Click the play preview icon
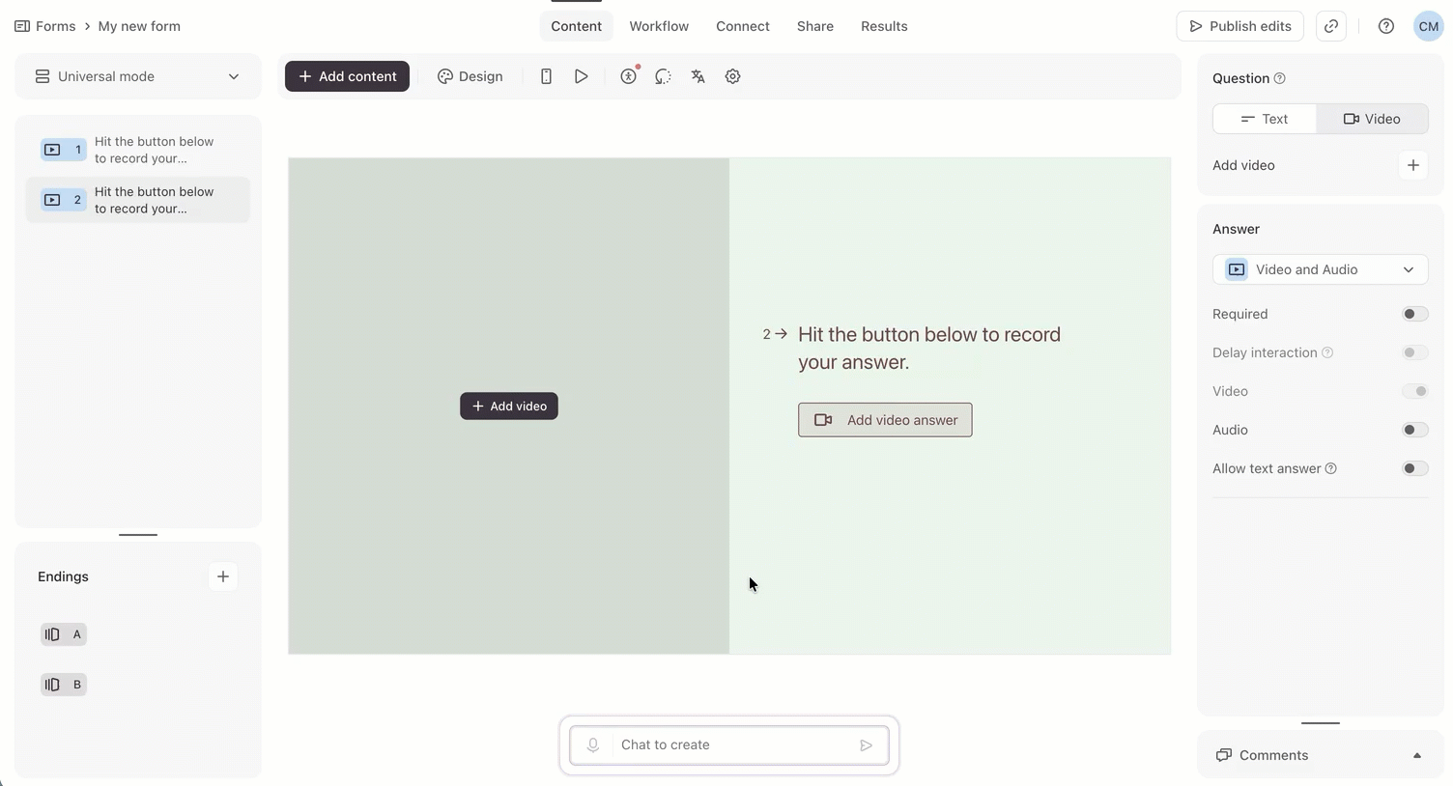1453x786 pixels. click(581, 76)
